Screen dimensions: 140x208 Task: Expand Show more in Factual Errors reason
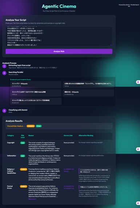tap(32, 199)
